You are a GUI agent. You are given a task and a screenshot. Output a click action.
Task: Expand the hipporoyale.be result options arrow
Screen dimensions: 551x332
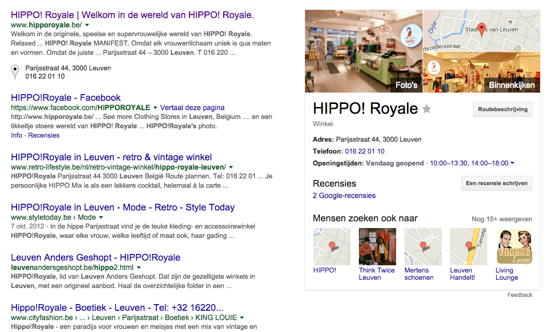coord(87,25)
